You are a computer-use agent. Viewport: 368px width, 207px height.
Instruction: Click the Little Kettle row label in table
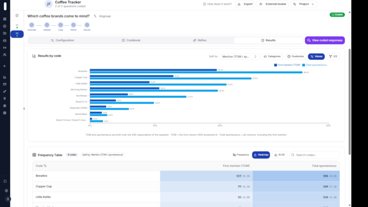tap(43, 197)
